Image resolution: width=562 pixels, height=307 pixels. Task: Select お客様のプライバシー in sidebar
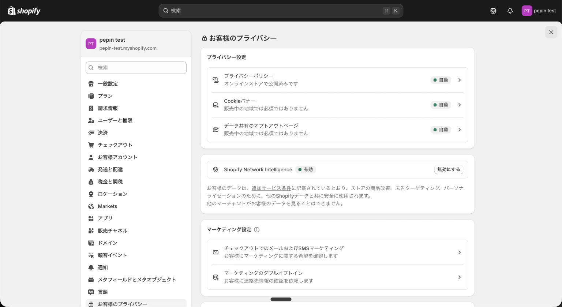coord(122,304)
